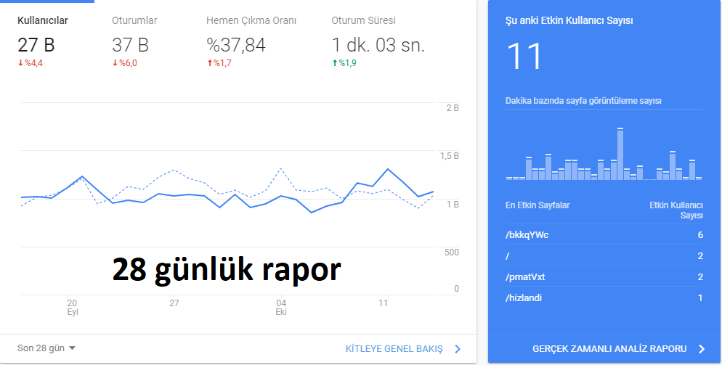
Task: Select the /pmatVxt page row
Action: (x=604, y=277)
